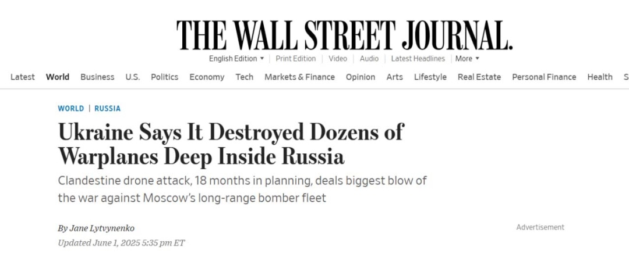Image resolution: width=629 pixels, height=254 pixels.
Task: Open author Jane Lytvynenko's page
Action: point(102,228)
